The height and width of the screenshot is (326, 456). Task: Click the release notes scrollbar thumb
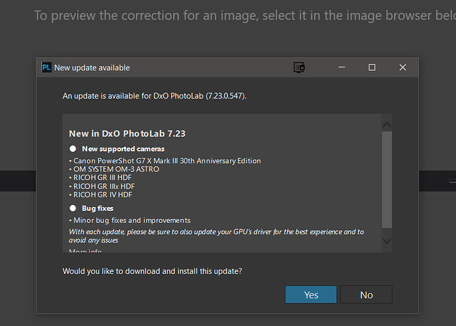[387, 180]
